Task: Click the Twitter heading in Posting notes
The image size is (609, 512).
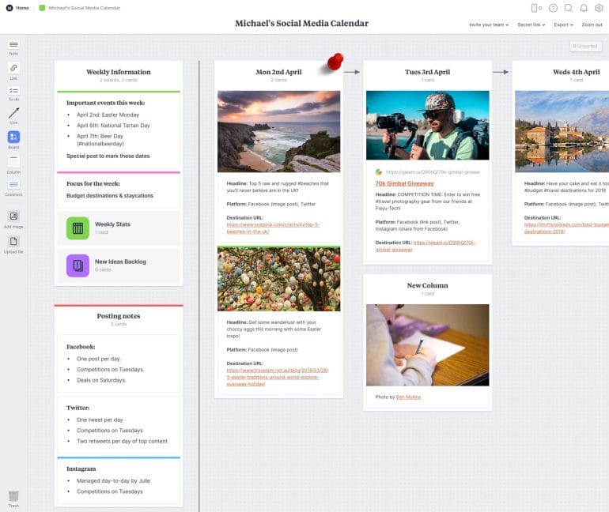Action: 78,408
